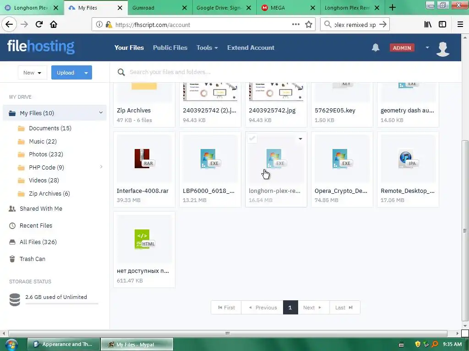
Task: Show All Files (326)
Action: (x=38, y=242)
